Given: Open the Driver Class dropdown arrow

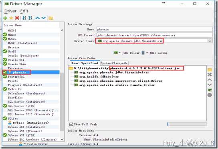Looking at the screenshot, I should (210, 41).
